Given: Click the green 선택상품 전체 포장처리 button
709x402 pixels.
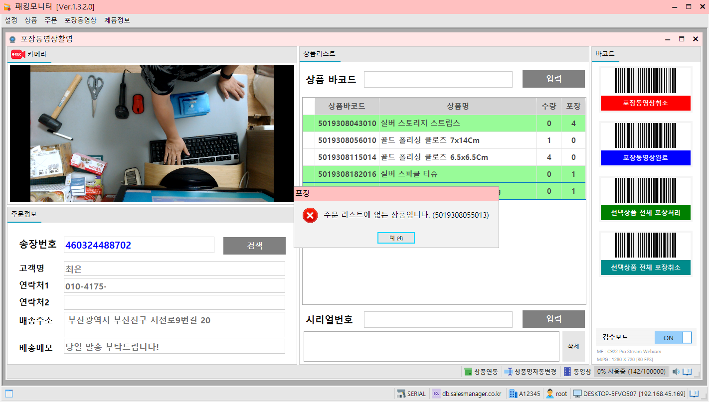Looking at the screenshot, I should 645,213.
